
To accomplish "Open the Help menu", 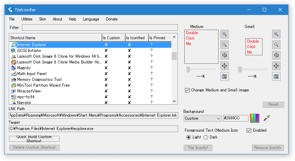I will (72, 19).
